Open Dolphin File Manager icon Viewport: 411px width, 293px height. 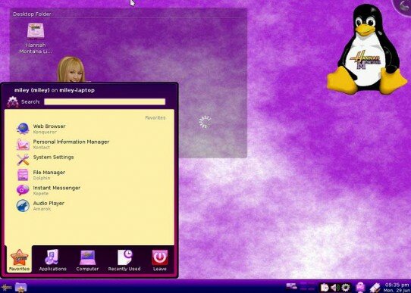[23, 175]
